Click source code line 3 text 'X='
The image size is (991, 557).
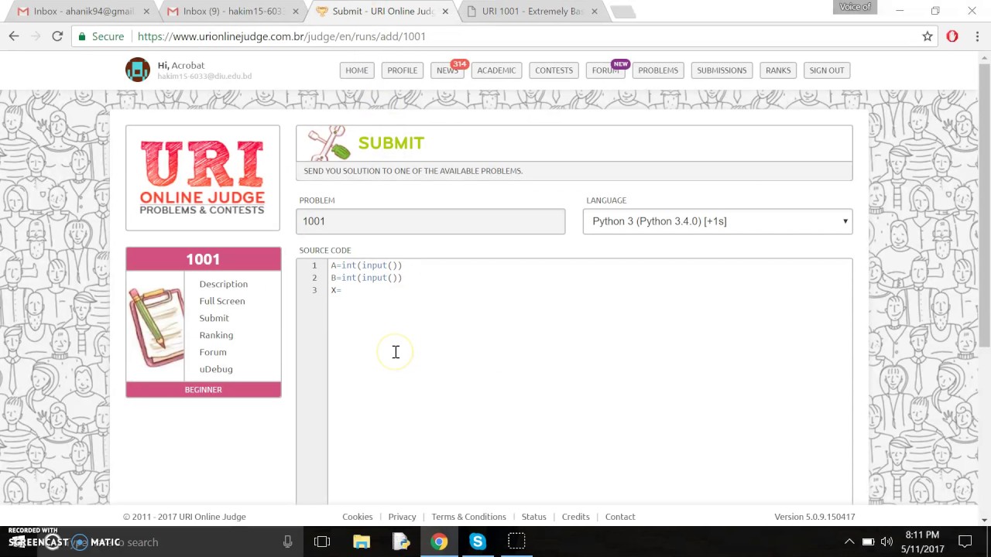coord(336,290)
